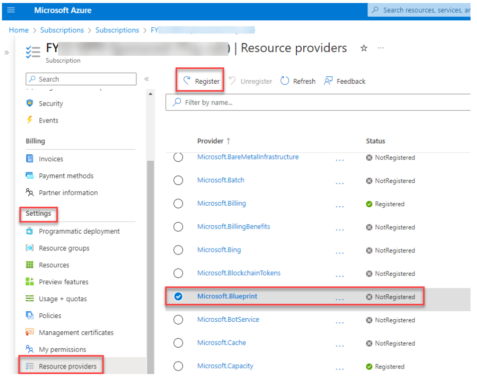
Task: Go to the first Subscriptions breadcrumb
Action: [62, 30]
